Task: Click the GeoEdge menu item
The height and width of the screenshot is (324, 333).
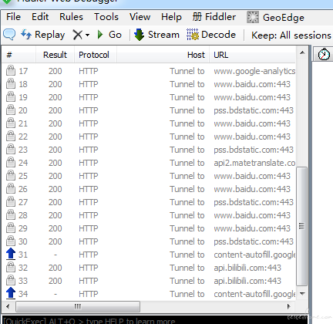Action: point(275,18)
